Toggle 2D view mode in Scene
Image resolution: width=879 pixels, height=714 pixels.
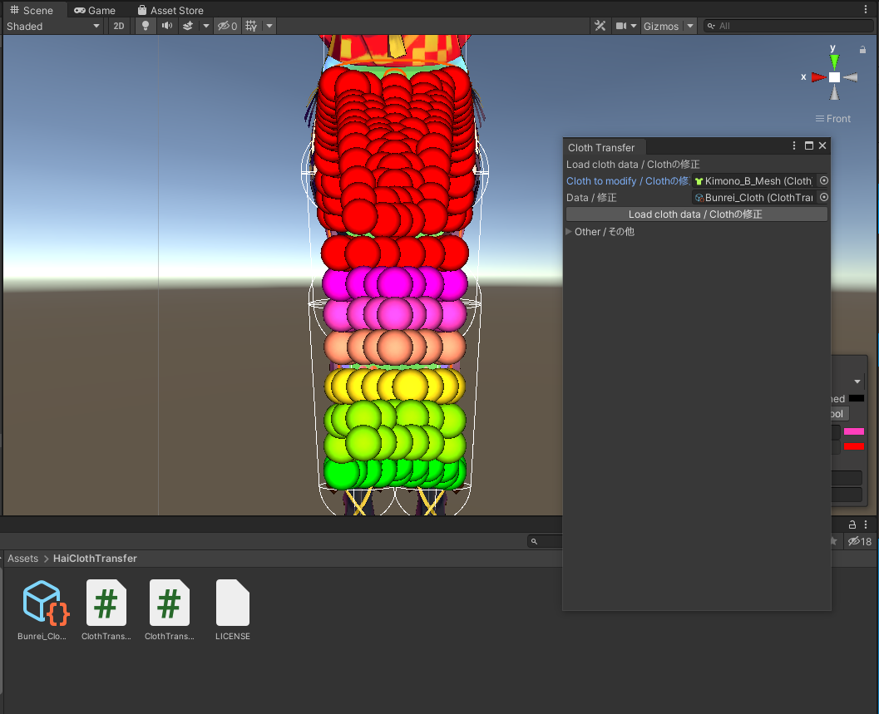(x=119, y=26)
